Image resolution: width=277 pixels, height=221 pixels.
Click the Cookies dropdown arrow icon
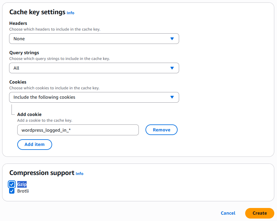coord(172,97)
